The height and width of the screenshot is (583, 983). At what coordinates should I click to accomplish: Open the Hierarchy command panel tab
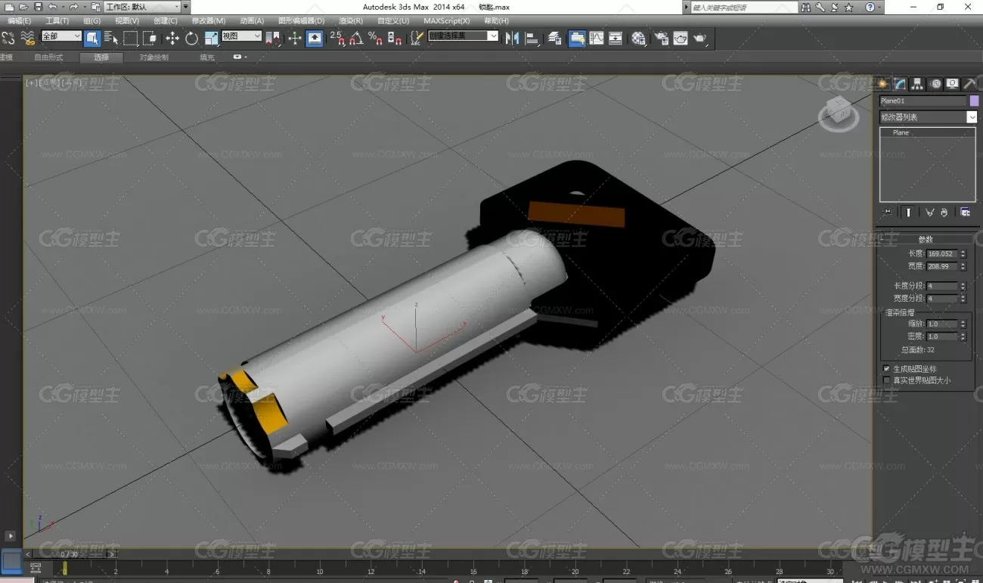coord(917,84)
